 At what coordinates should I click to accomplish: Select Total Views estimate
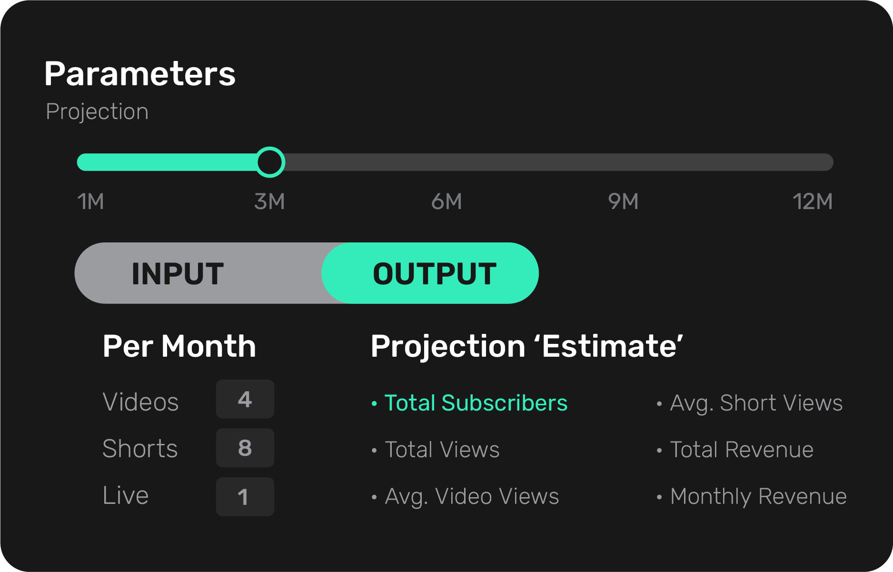click(442, 450)
